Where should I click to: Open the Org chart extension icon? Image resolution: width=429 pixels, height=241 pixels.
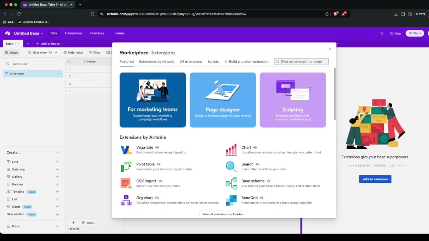(126, 200)
